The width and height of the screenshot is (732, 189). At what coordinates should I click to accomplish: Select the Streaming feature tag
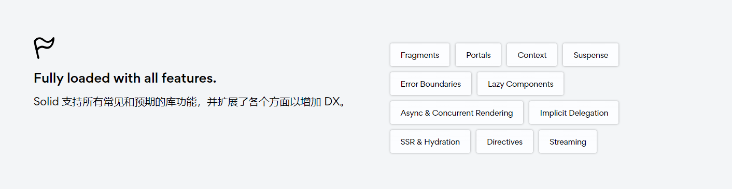568,141
